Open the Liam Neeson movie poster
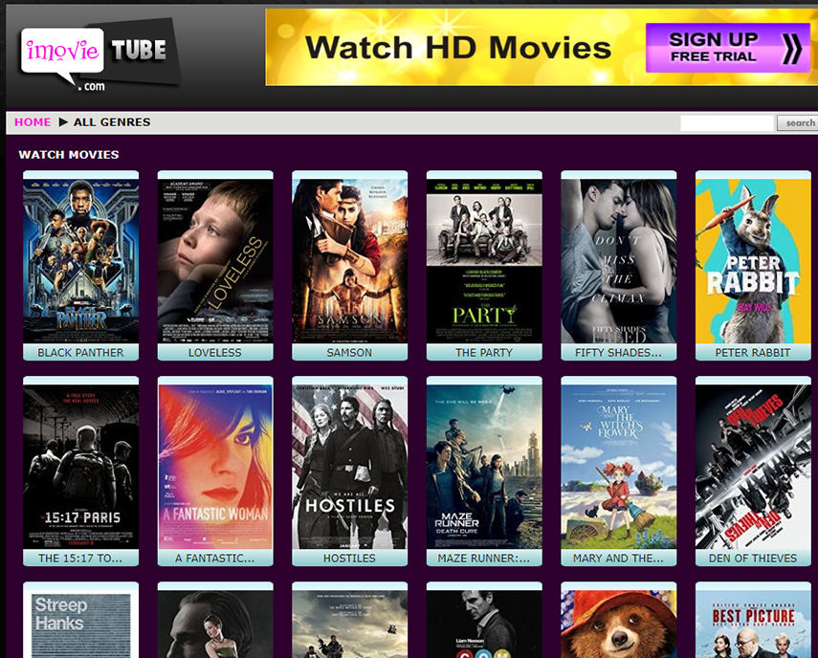The height and width of the screenshot is (658, 818). coord(484,625)
